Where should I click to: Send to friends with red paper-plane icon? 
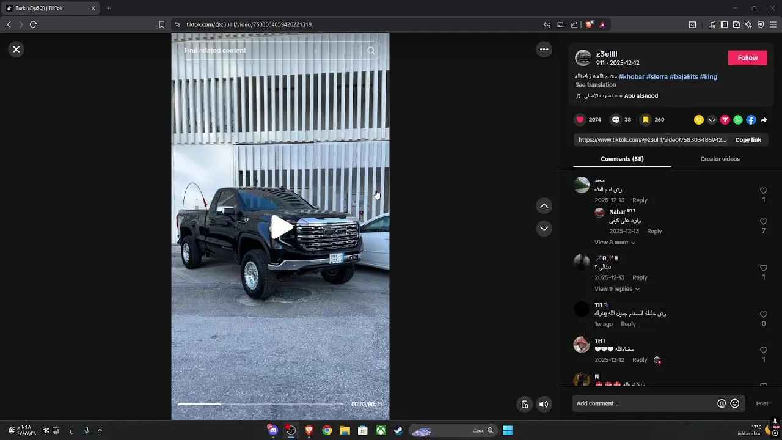tap(725, 120)
